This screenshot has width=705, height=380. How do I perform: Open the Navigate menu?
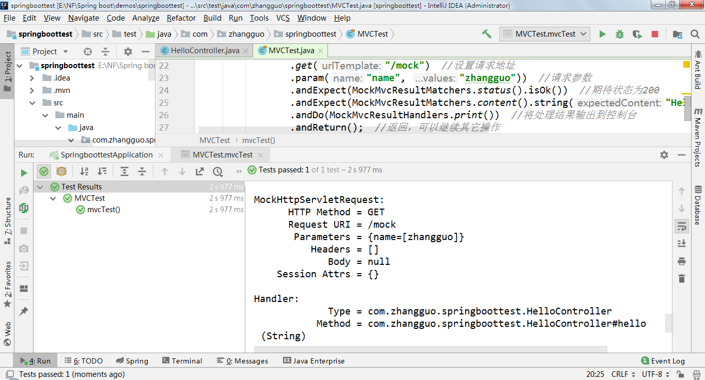point(83,18)
